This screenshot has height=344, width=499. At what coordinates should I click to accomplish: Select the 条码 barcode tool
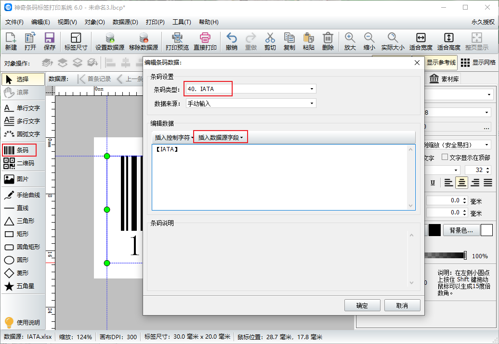click(19, 150)
